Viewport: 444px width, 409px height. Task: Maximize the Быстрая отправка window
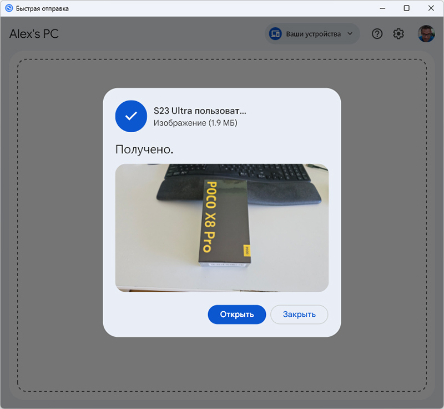pos(406,8)
